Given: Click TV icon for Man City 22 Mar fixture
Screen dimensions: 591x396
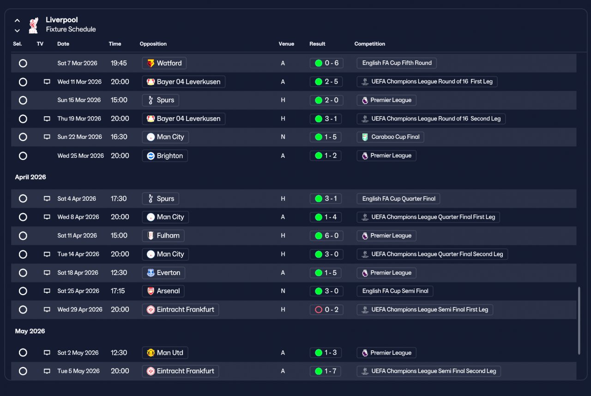Looking at the screenshot, I should coord(47,137).
